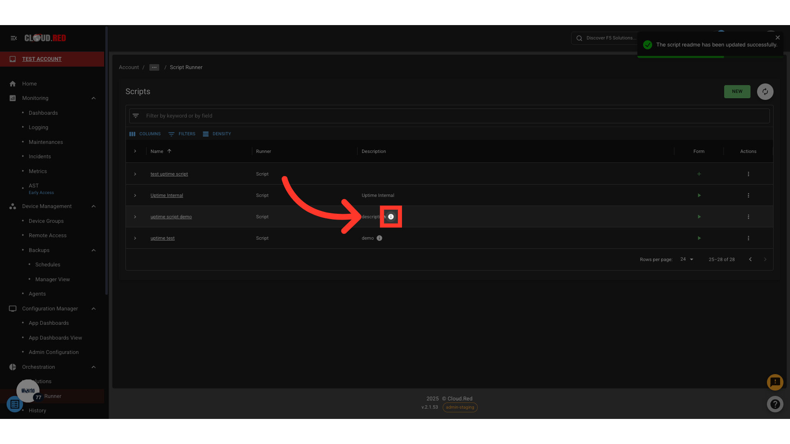Open actions menu for Uptime Internal row
Image resolution: width=790 pixels, height=444 pixels.
point(748,195)
